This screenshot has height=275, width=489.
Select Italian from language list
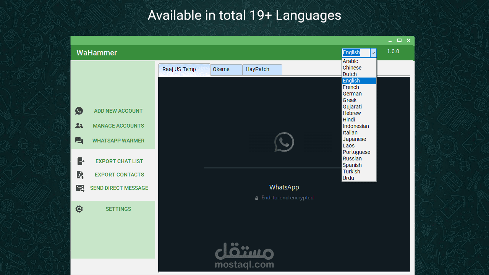(359, 133)
